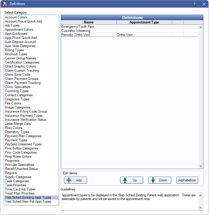This screenshot has height=215, width=209.
Task: Click the Definitions window app icon
Action: coord(5,4)
